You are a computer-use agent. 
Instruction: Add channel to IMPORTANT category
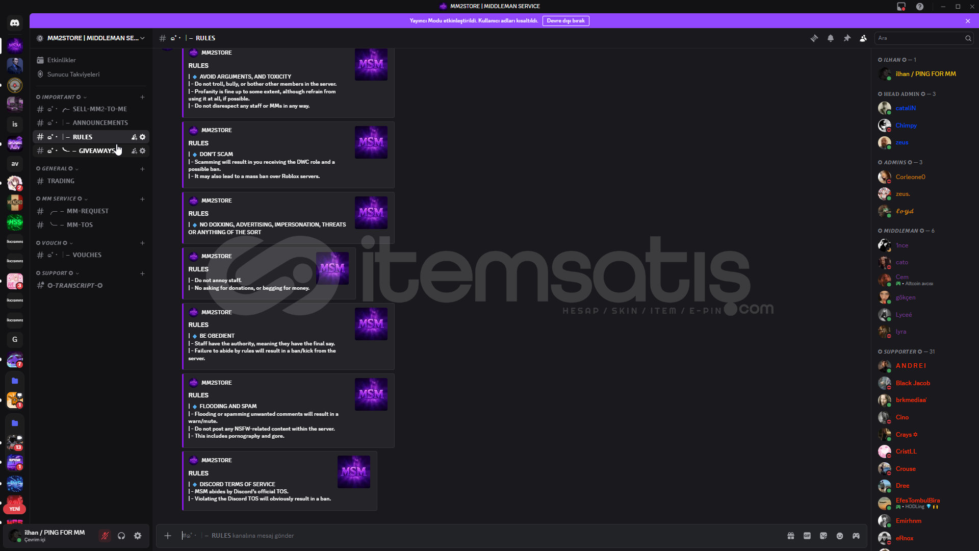pyautogui.click(x=143, y=97)
